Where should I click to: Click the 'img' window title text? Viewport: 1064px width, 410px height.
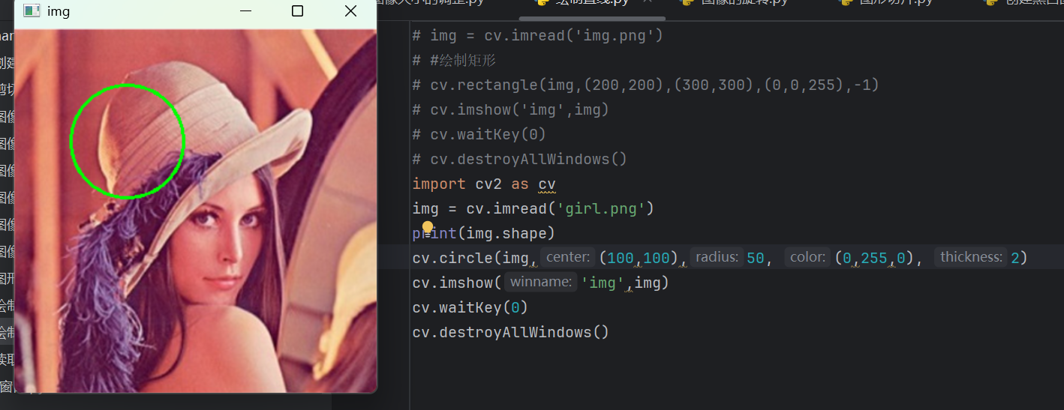pos(59,11)
